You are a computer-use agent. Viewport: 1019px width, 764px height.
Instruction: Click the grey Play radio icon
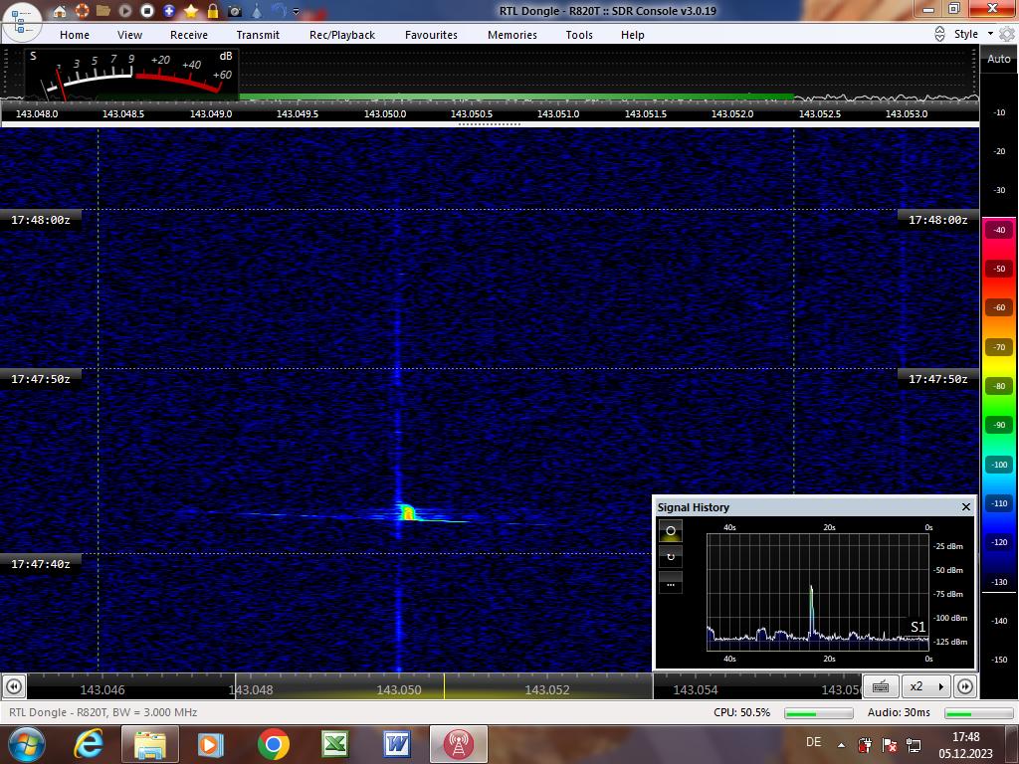click(x=125, y=11)
